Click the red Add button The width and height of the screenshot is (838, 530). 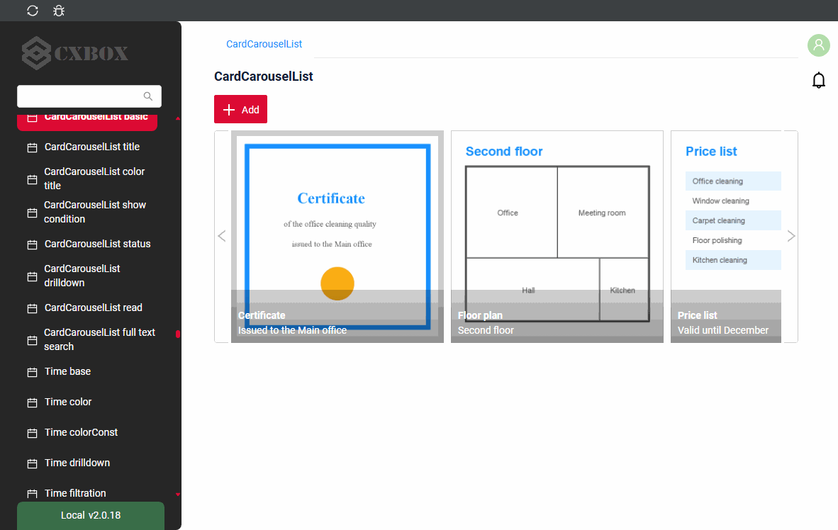pyautogui.click(x=240, y=109)
